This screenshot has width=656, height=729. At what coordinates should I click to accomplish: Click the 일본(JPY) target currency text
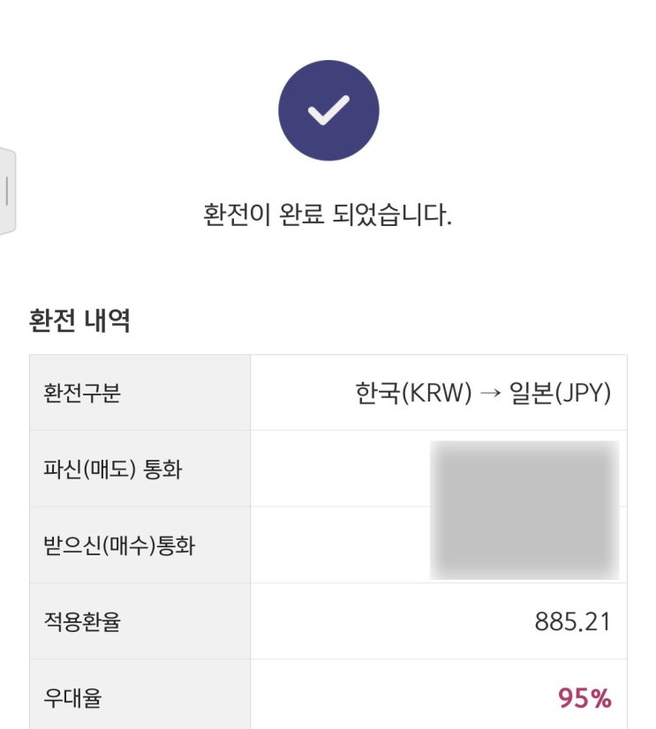pos(561,394)
